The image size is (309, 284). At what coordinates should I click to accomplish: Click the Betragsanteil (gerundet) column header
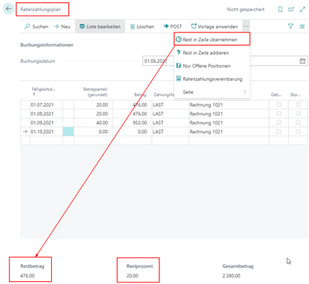click(95, 92)
